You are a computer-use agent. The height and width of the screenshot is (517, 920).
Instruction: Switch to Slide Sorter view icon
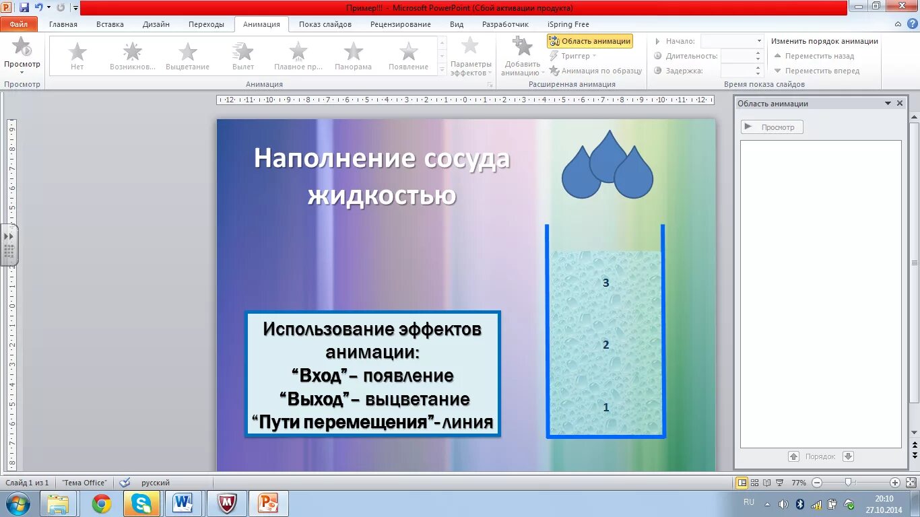755,483
